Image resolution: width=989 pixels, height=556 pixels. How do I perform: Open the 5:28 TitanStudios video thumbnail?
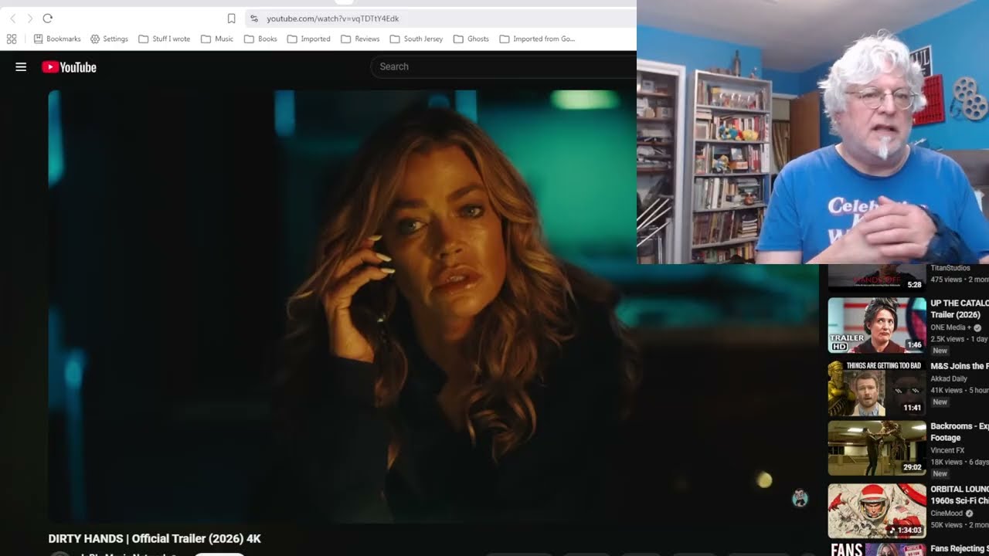point(877,277)
